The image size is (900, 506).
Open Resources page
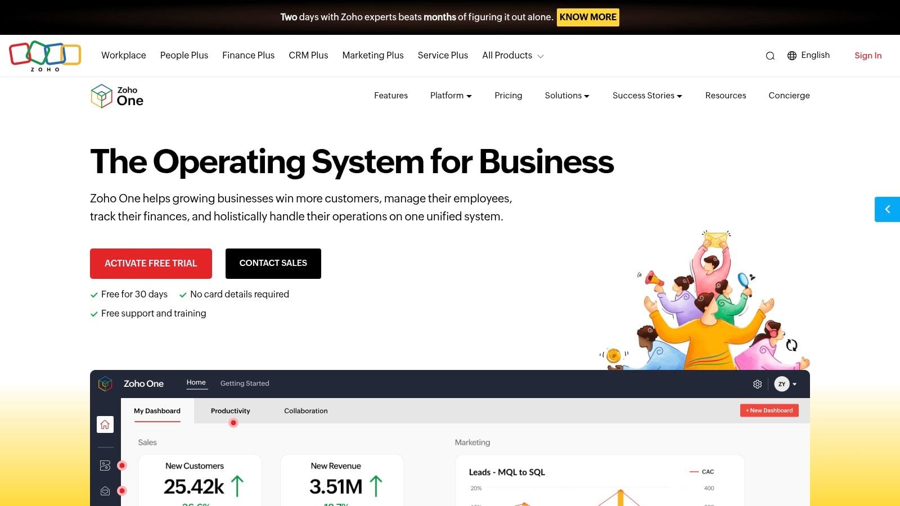tap(726, 96)
